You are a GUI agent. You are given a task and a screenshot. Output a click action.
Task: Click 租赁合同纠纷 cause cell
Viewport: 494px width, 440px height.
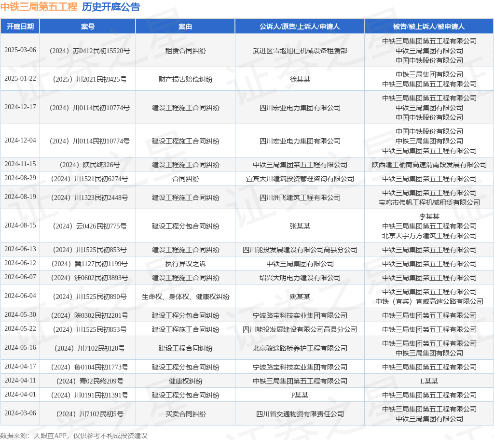[186, 51]
